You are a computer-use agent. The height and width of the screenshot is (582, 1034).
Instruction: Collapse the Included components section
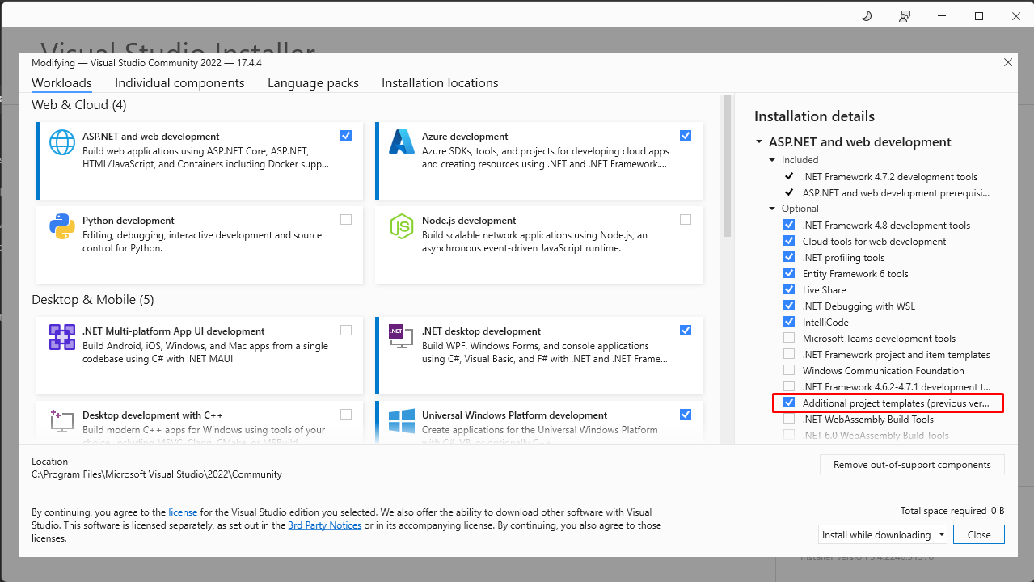pyautogui.click(x=773, y=160)
